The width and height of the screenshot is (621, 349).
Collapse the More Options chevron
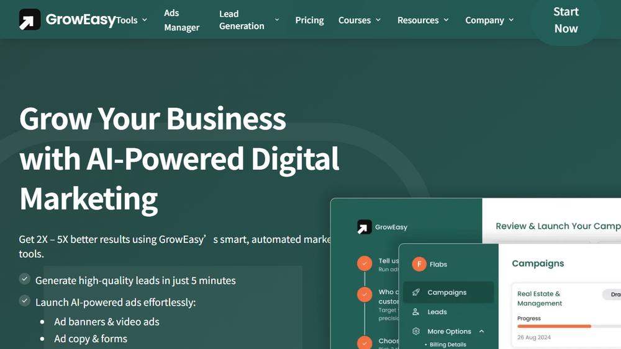[482, 331]
